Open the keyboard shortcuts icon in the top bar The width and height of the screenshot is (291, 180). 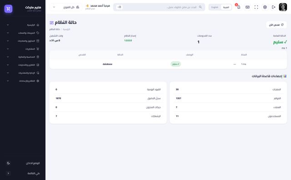[x=247, y=7]
